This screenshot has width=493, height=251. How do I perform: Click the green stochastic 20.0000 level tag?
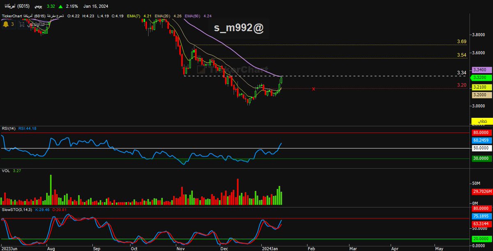coord(481,239)
